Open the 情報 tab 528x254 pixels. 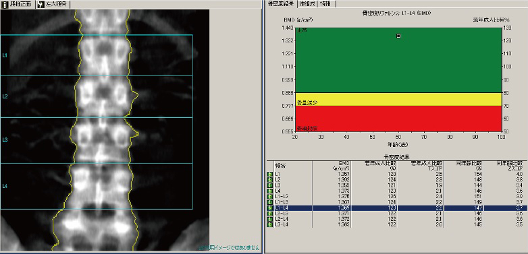click(x=327, y=3)
